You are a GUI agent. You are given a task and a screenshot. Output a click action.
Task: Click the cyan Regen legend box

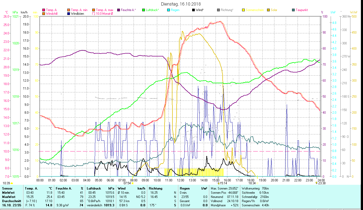(x=168, y=10)
